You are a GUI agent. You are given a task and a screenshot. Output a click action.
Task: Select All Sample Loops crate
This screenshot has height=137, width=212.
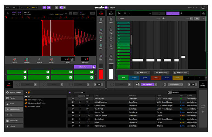click(x=35, y=100)
